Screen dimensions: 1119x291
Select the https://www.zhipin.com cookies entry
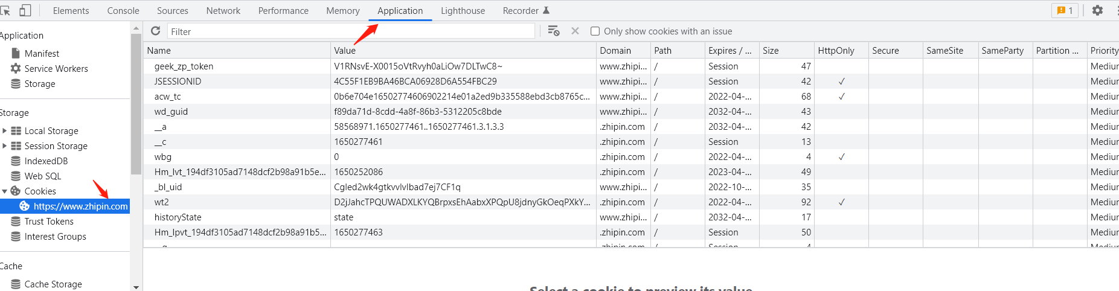[x=80, y=206]
